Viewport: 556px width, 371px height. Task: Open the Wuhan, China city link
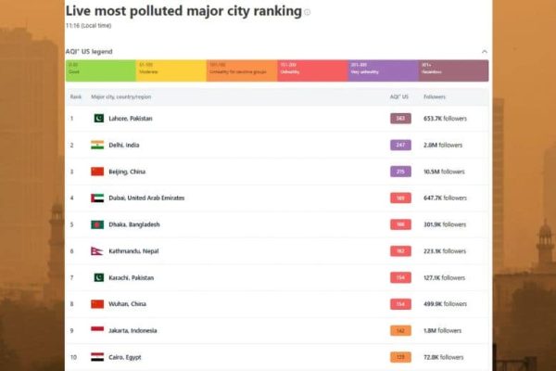click(127, 304)
